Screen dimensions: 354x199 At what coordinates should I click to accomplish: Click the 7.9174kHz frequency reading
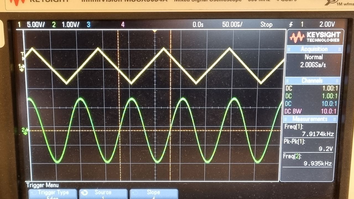click(x=318, y=135)
